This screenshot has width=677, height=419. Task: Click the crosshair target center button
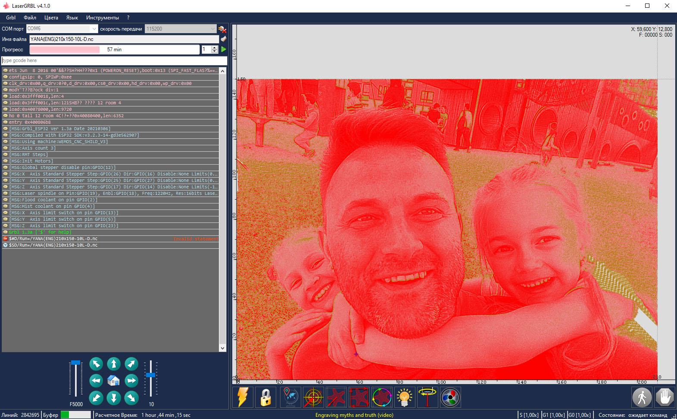tap(313, 397)
